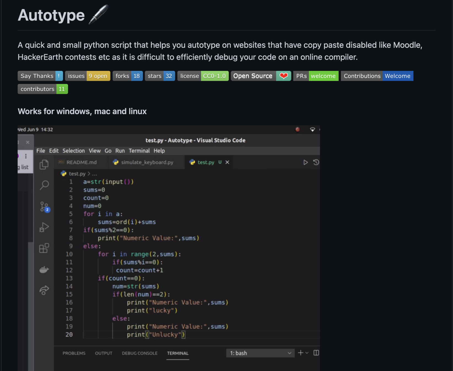453x371 pixels.
Task: Open the Terminal menu
Action: pos(139,151)
